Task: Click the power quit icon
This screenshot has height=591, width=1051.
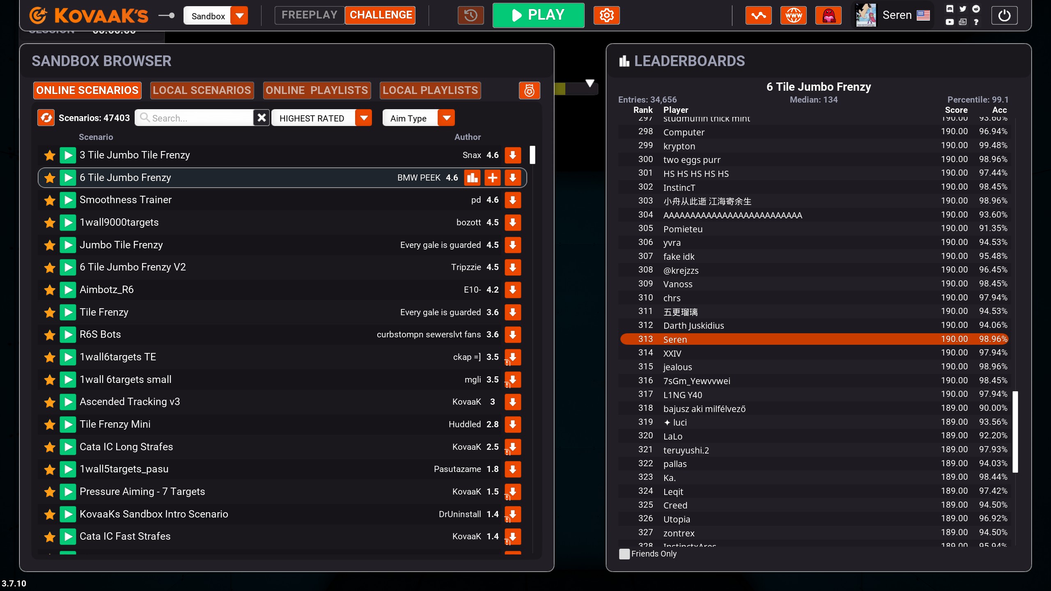Action: pyautogui.click(x=1004, y=16)
